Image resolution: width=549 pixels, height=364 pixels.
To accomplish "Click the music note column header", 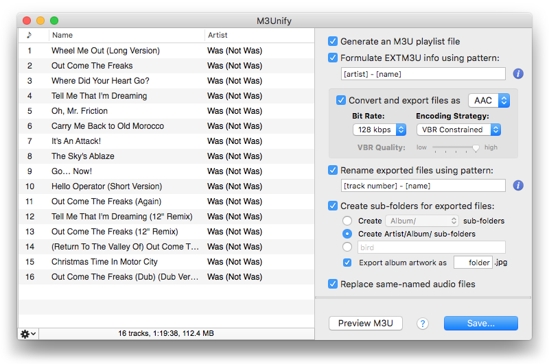I will pos(30,35).
